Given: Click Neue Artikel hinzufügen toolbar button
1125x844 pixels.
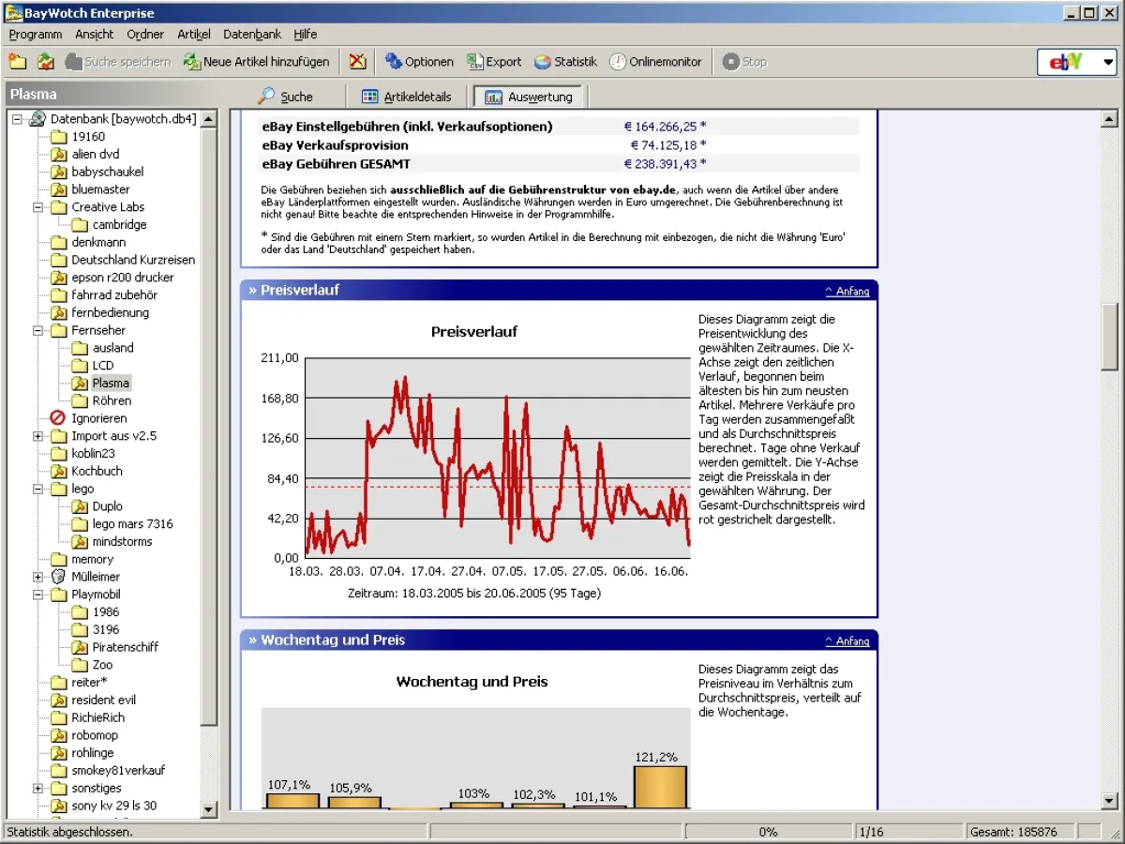Looking at the screenshot, I should pos(256,62).
